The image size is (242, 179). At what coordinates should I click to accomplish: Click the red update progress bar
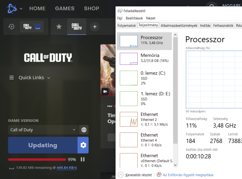point(37,160)
